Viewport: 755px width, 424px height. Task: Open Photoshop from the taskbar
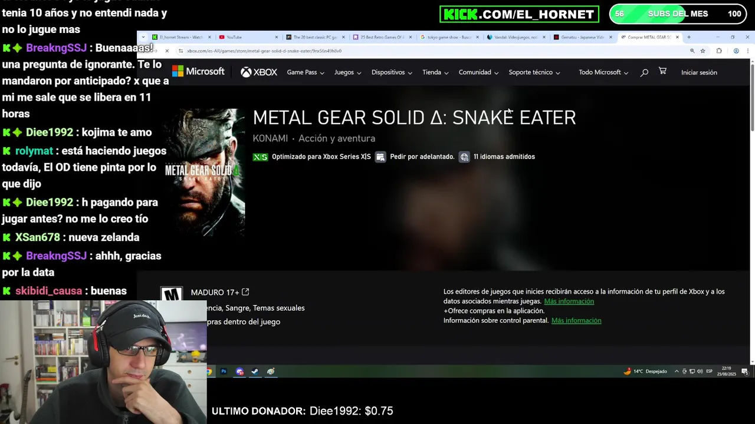[x=224, y=372]
